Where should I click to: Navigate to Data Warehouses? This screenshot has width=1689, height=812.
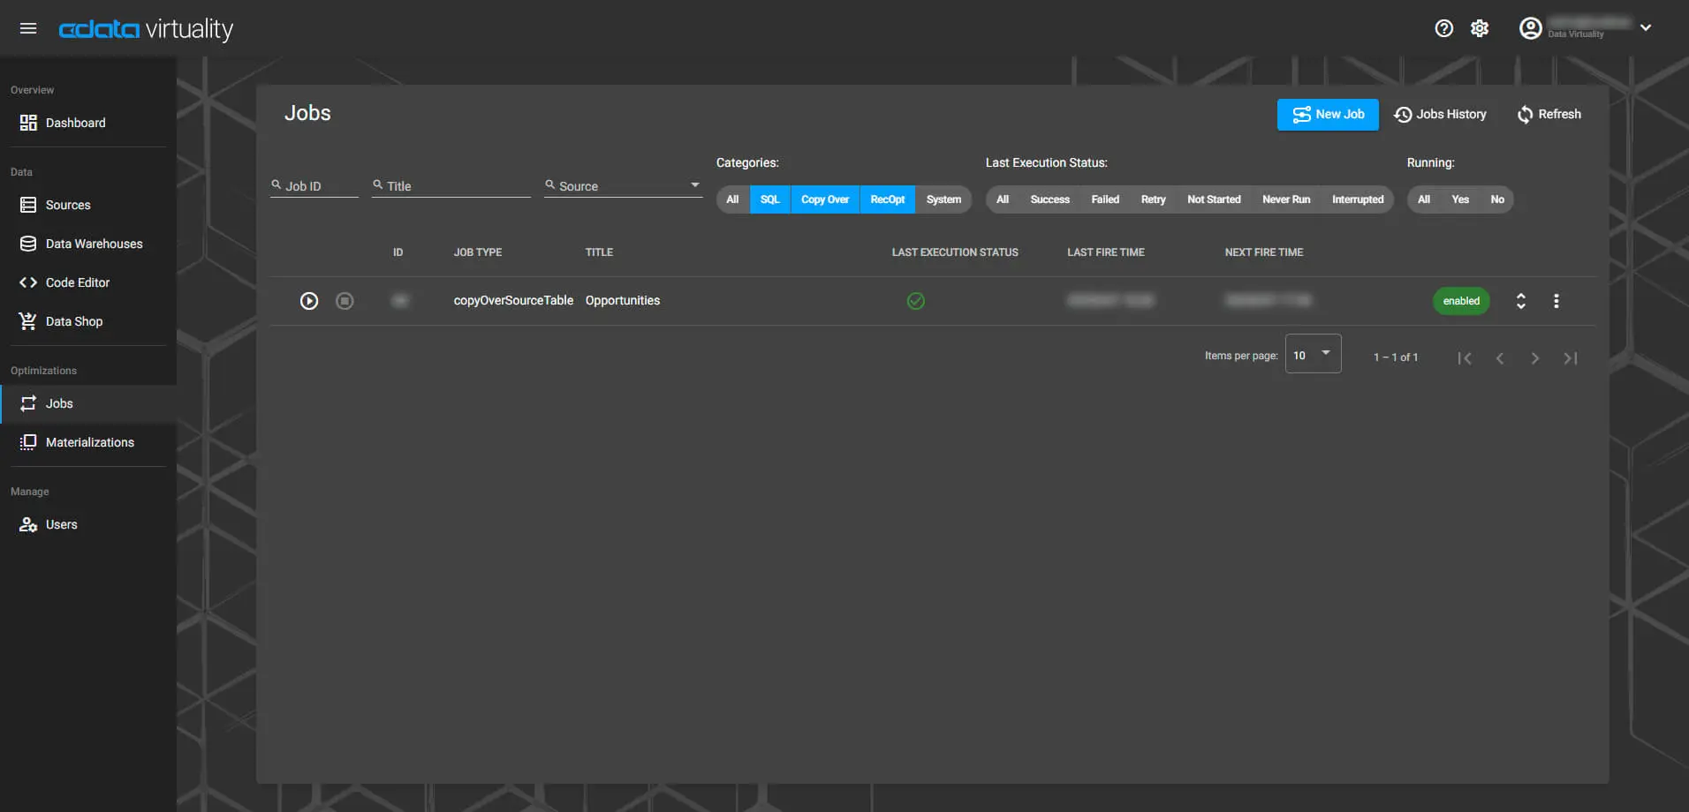(94, 244)
